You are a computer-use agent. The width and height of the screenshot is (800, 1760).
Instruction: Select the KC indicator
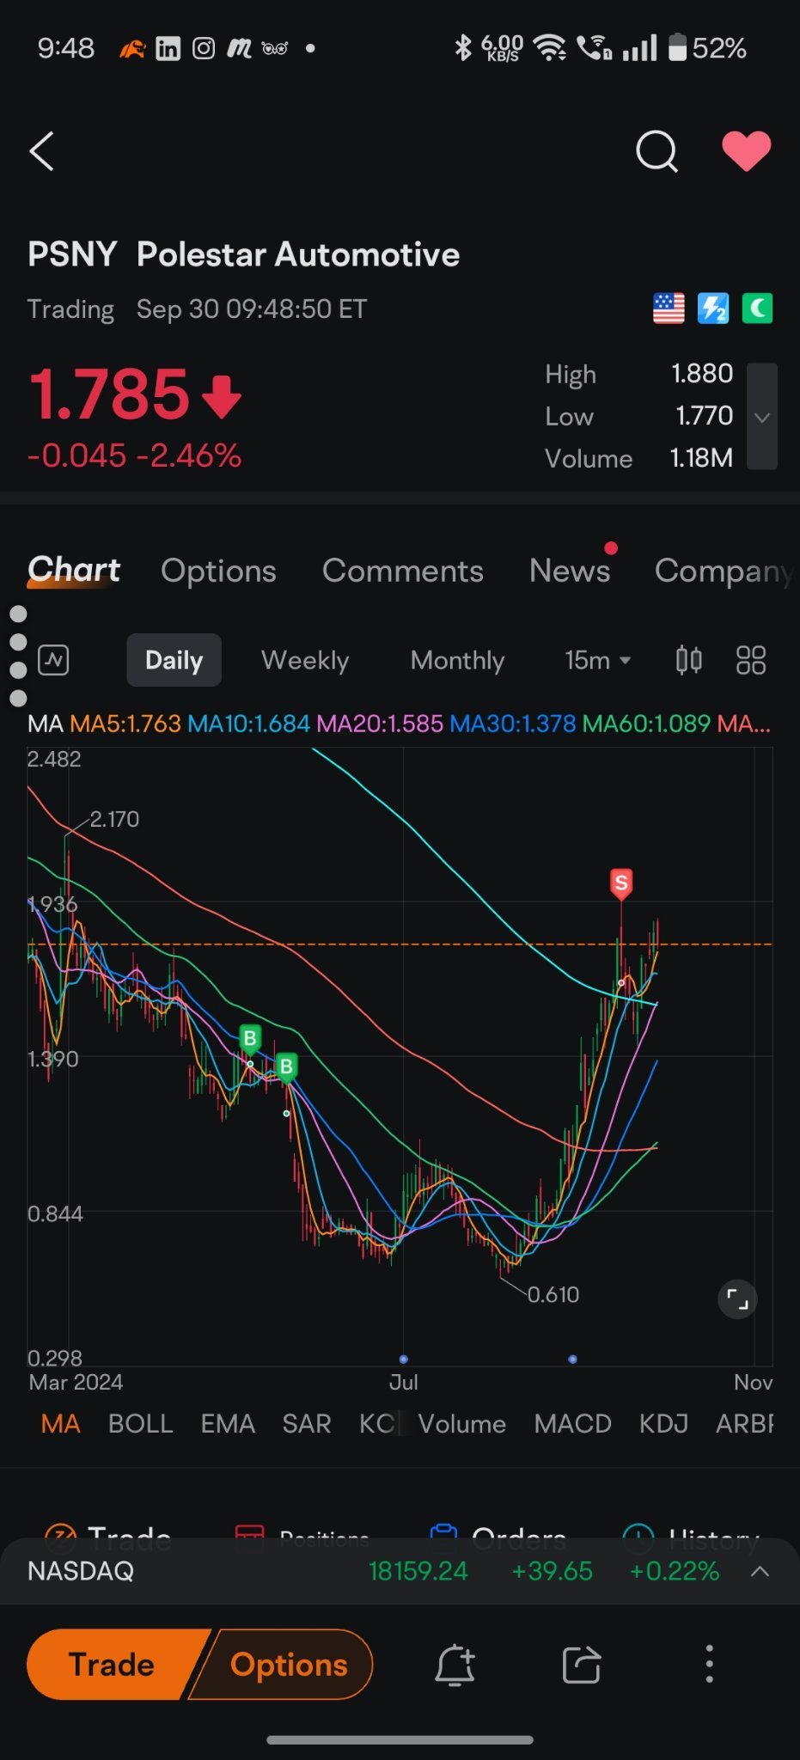pyautogui.click(x=377, y=1424)
